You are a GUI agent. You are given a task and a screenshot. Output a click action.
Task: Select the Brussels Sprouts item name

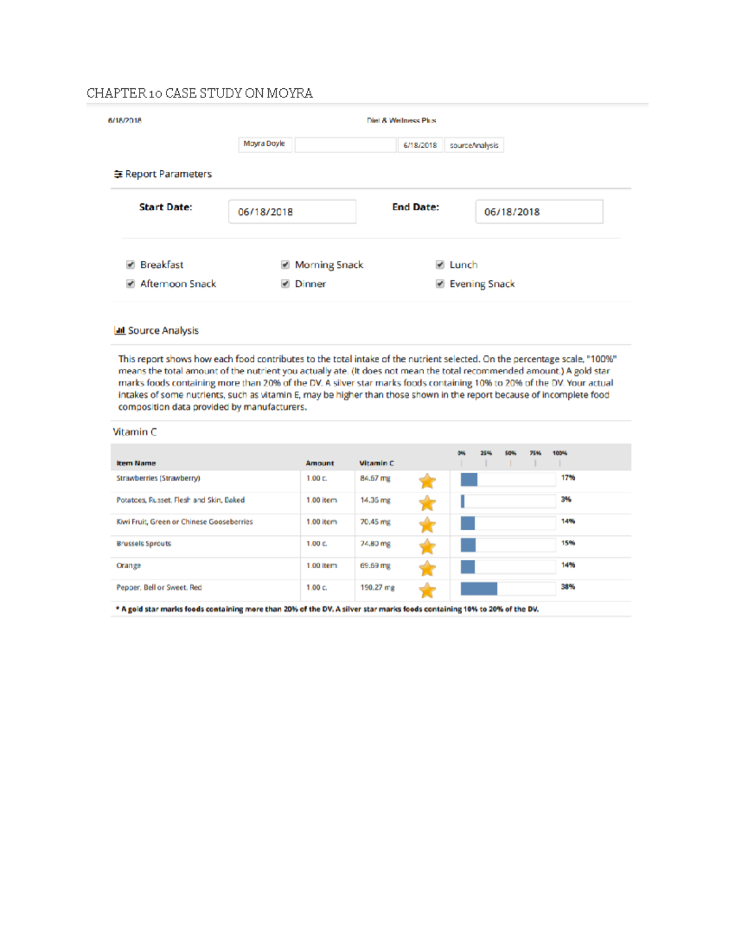144,544
